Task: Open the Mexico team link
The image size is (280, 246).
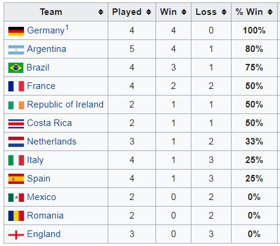Action: (41, 197)
